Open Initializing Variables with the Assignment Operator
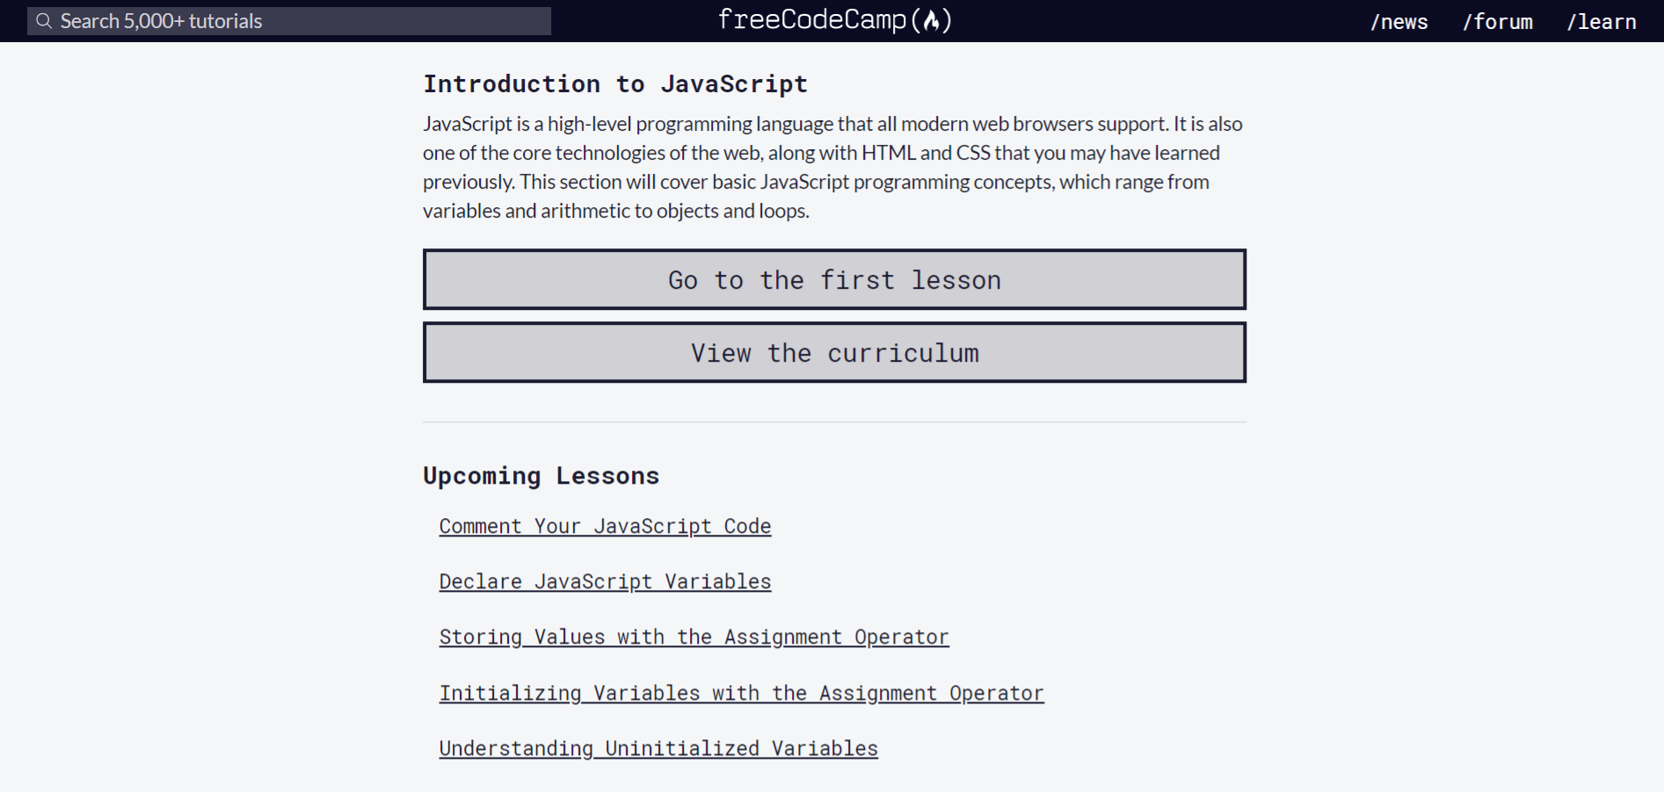This screenshot has width=1664, height=792. 741,693
